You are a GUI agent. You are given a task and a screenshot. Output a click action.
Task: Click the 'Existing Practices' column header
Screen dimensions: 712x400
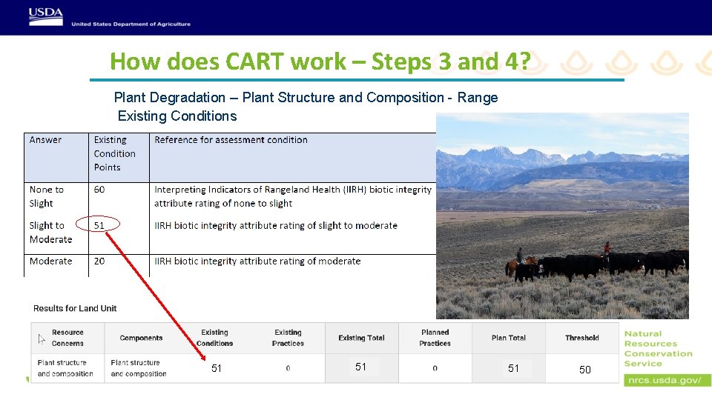288,338
